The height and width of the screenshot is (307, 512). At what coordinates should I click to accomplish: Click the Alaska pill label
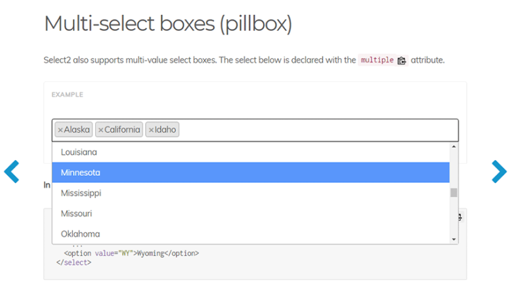point(77,130)
